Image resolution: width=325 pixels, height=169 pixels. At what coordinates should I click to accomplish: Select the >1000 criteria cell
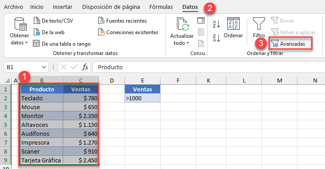[x=142, y=98]
